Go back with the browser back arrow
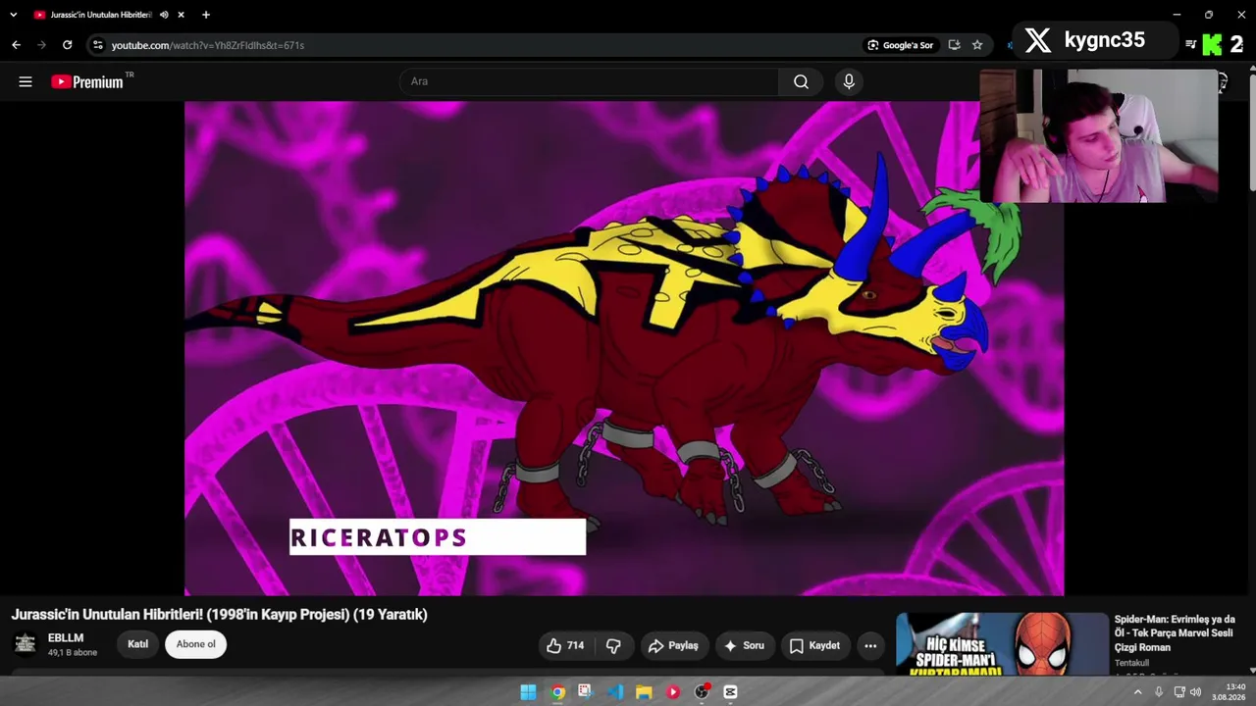Screen dimensions: 1256x706 pyautogui.click(x=16, y=45)
